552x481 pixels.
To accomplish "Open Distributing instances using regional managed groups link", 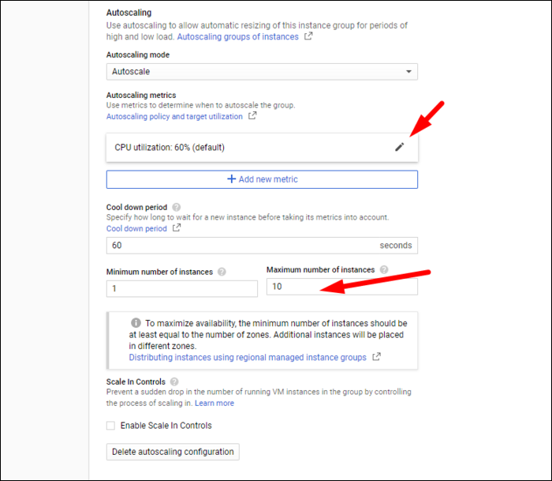I will [x=247, y=357].
